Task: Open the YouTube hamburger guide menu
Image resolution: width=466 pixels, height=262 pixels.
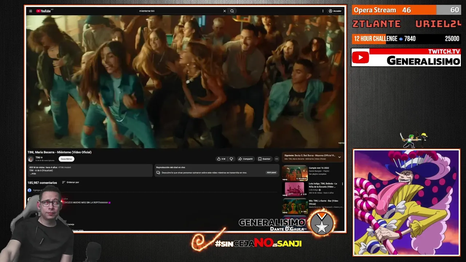Action: pos(31,11)
